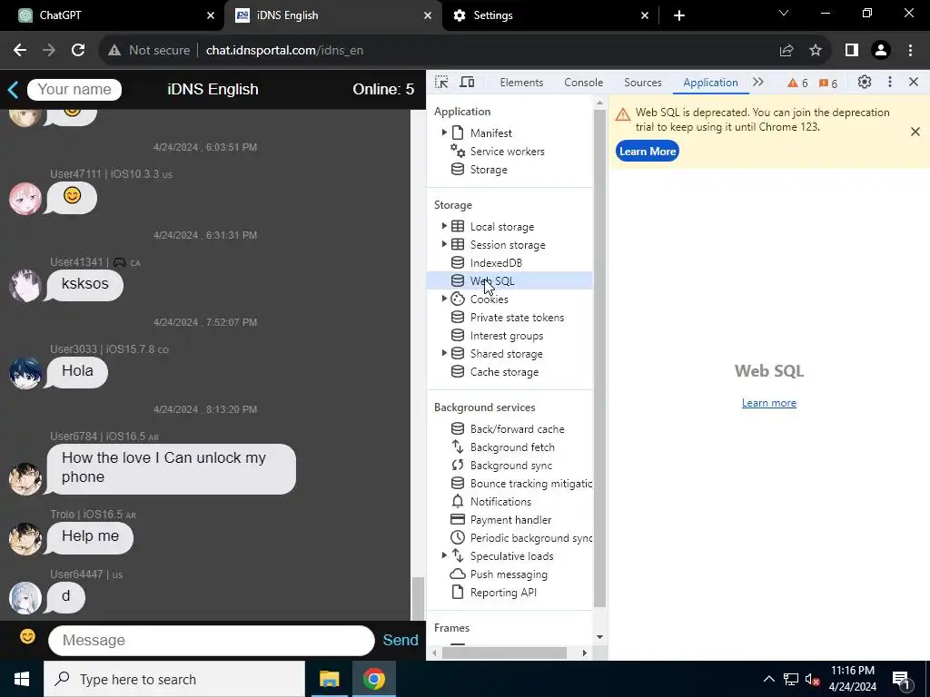Open File Explorer from taskbar
Screen dimensions: 930x697
[329, 679]
